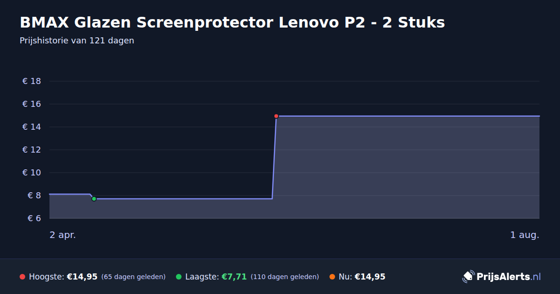Viewport: 560px width, 294px height.
Task: Click the green Laagste legend dot
Action: click(179, 277)
